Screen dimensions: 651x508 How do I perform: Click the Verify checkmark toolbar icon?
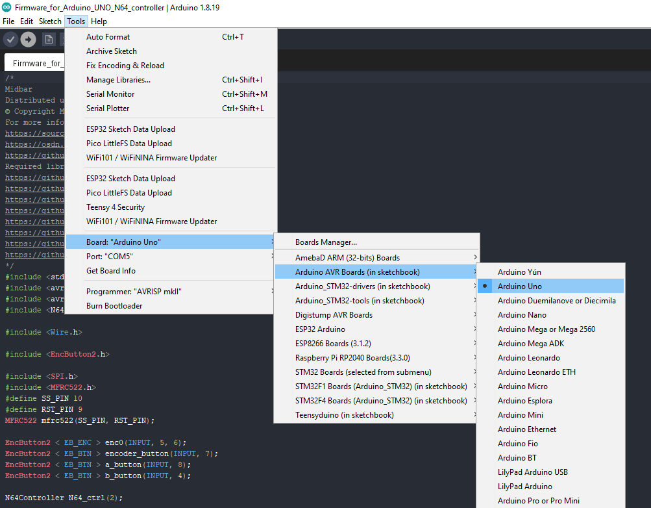point(11,40)
